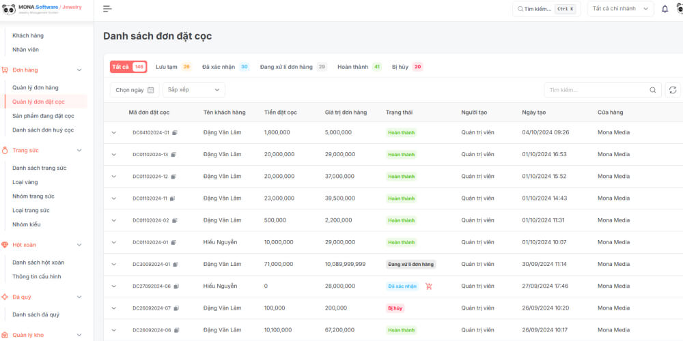Click the amount 10,089,999,999
683x341 pixels.
(x=345, y=264)
